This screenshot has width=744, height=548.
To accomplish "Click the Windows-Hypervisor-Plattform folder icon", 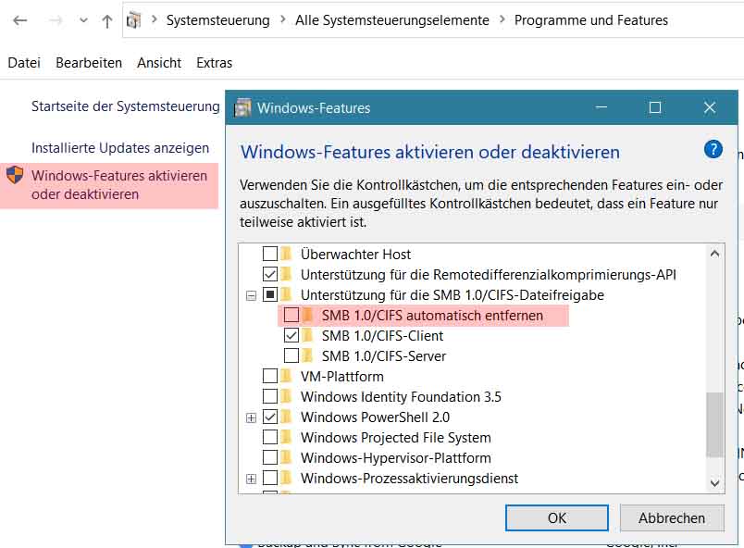I will click(x=286, y=457).
